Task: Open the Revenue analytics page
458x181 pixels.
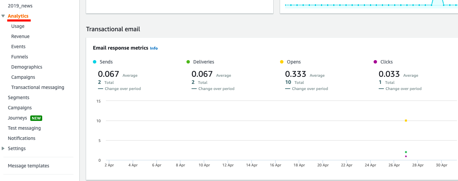Action: [x=20, y=36]
